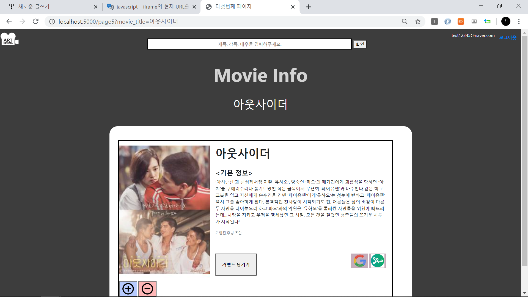
Task: Click the 로그아웃 link
Action: tap(508, 37)
